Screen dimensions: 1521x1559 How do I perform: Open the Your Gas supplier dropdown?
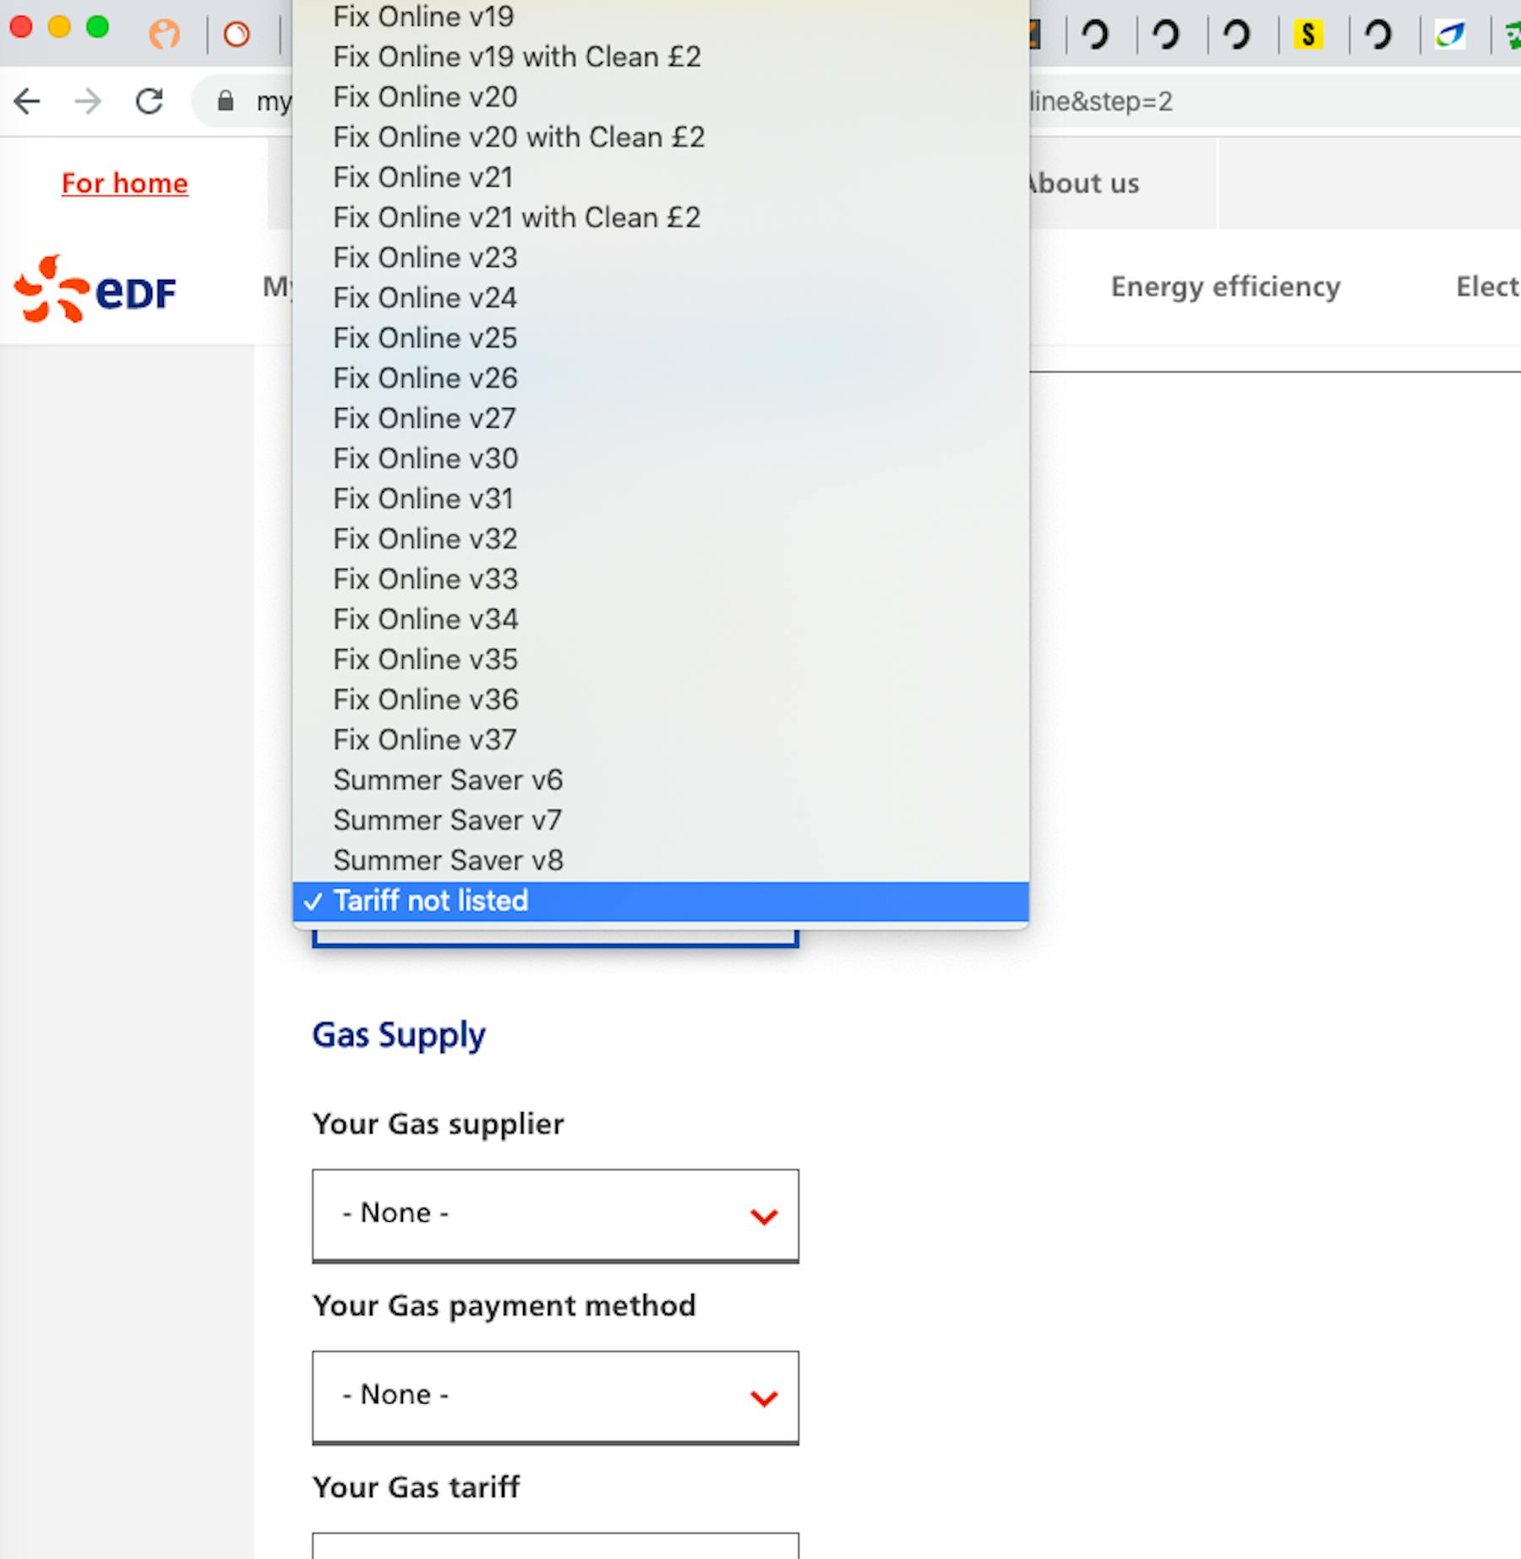click(x=555, y=1215)
